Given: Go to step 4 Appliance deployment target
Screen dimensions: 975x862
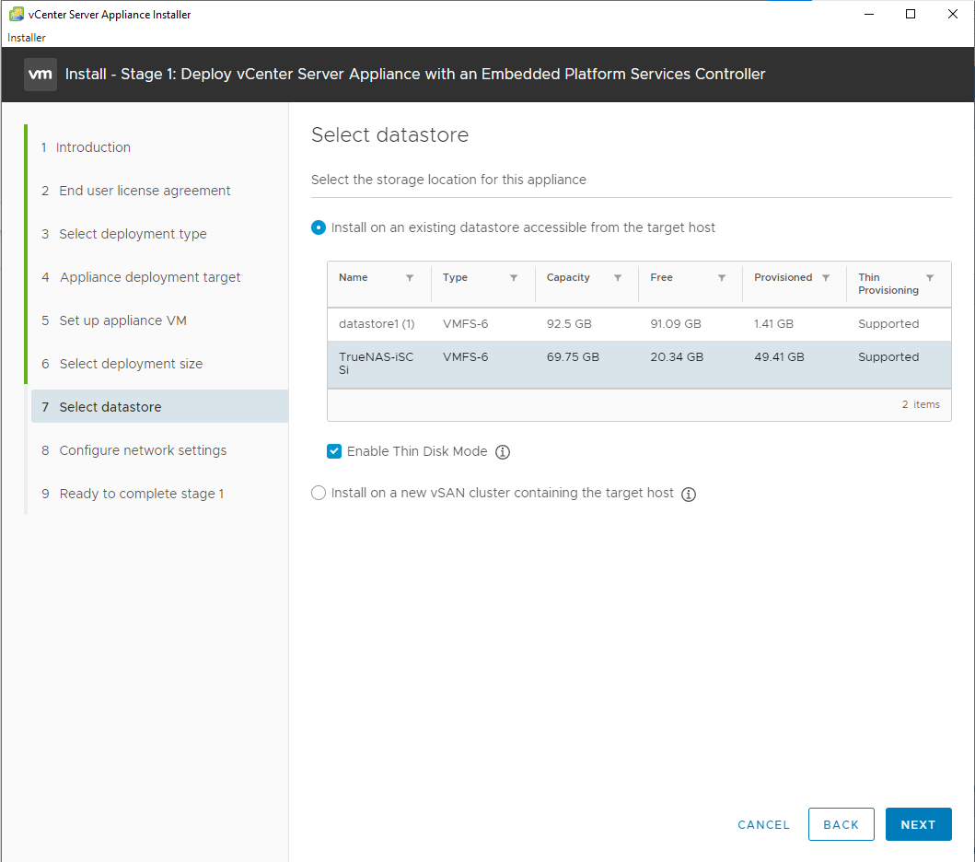Looking at the screenshot, I should pos(141,277).
